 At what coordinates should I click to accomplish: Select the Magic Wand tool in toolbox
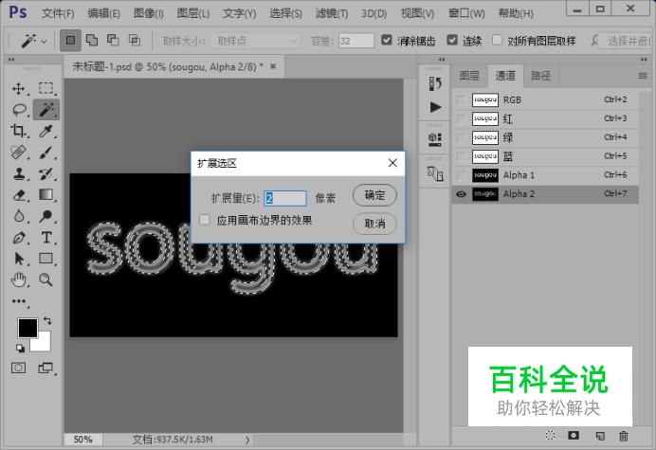pyautogui.click(x=46, y=110)
